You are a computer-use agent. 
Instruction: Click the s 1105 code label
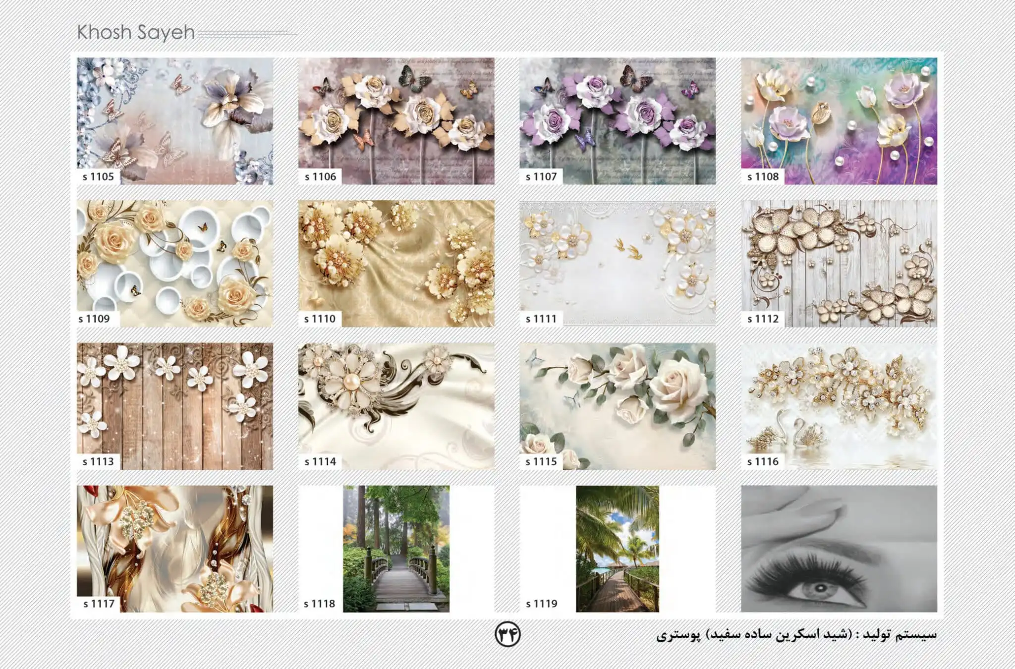click(98, 176)
